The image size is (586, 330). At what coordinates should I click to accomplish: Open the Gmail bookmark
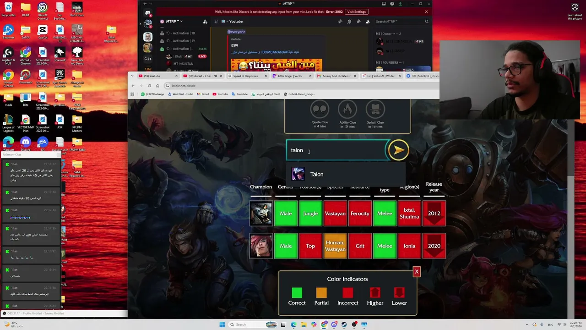click(203, 94)
